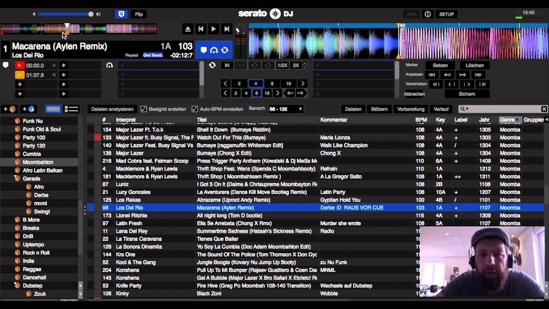Halve the loop with 1/2X
This screenshot has width=549, height=309.
[x=282, y=65]
